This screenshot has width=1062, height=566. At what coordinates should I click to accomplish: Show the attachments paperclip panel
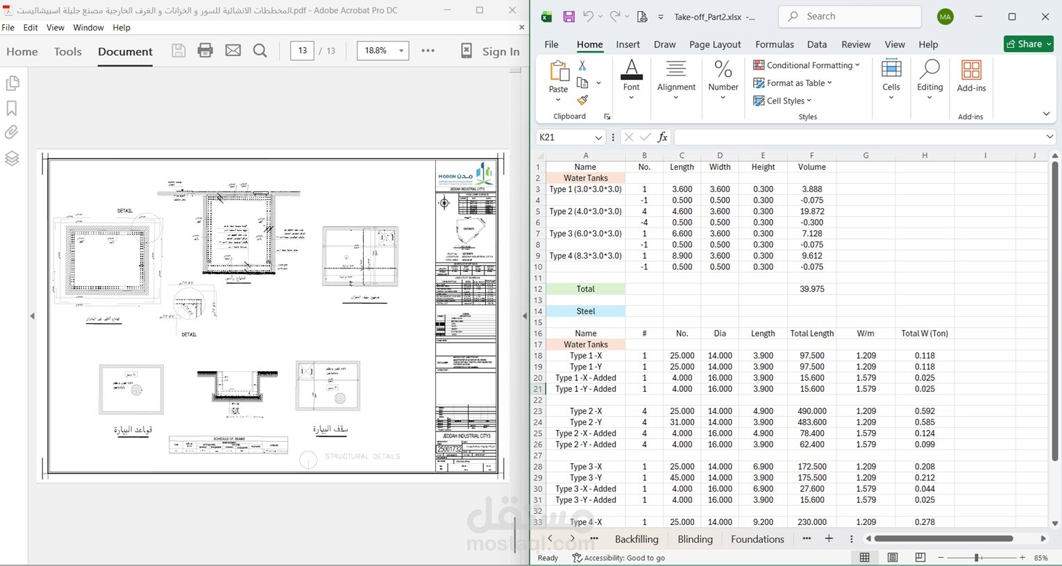tap(12, 132)
